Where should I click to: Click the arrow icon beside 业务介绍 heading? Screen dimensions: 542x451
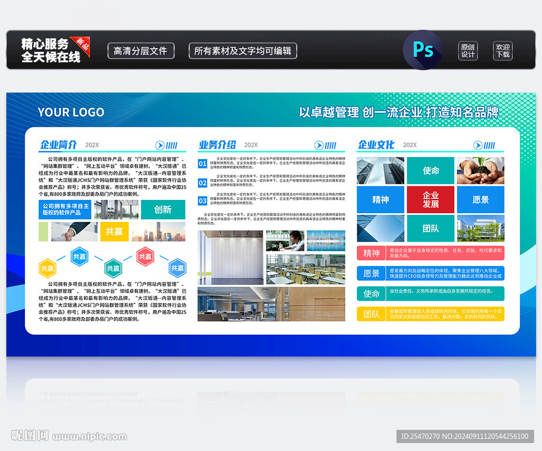(319, 145)
